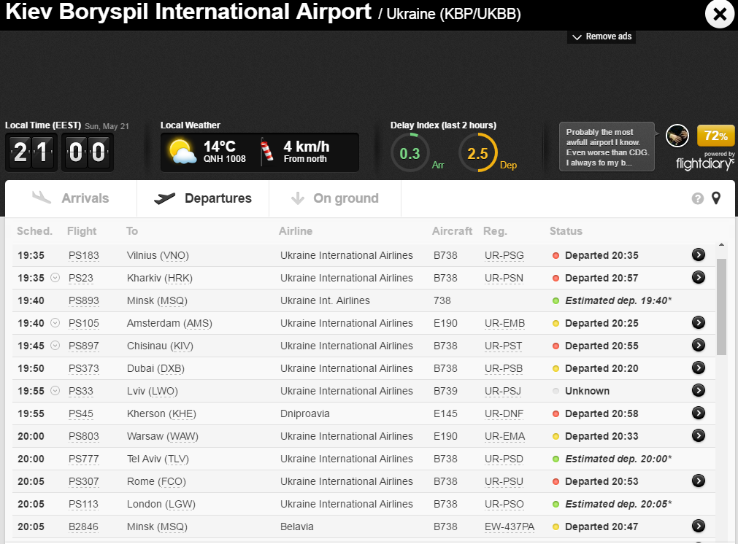Open details arrow for flight PS105 Amsterdam
The width and height of the screenshot is (738, 544).
coord(699,322)
